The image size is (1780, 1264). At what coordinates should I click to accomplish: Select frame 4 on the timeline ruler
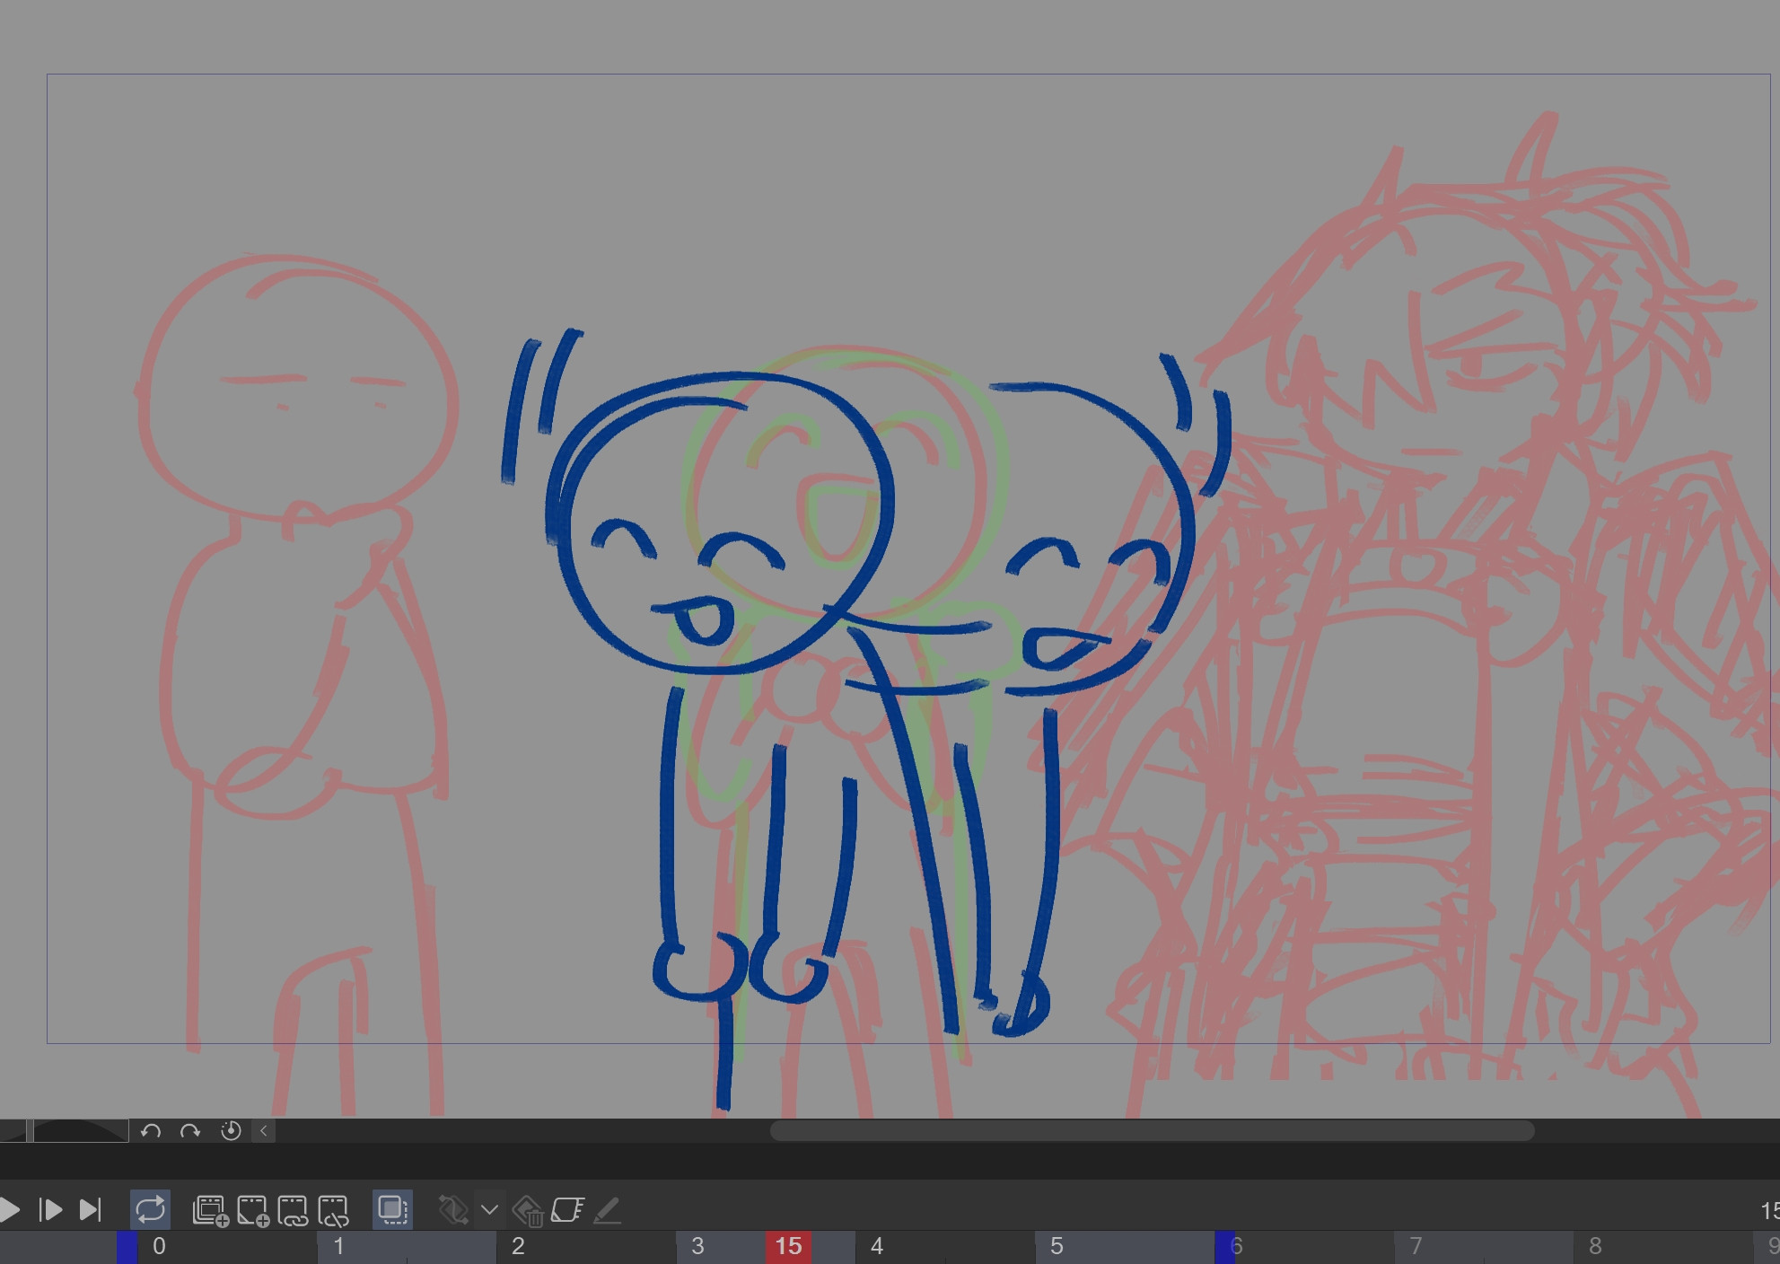point(877,1247)
